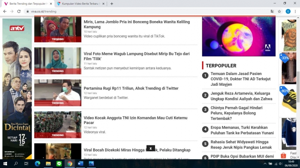
Task: Open Task View on the taskbar
Action: (x=26, y=164)
